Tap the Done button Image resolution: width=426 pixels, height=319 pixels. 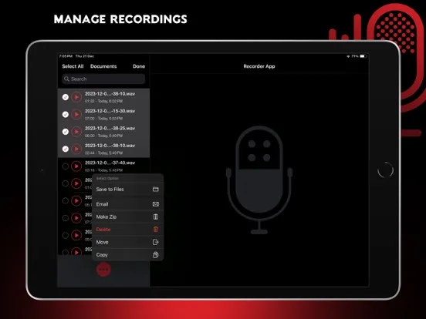(139, 66)
